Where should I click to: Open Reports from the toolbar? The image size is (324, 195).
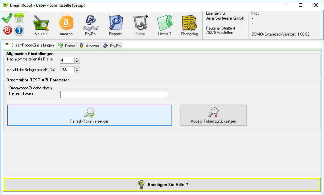click(115, 25)
